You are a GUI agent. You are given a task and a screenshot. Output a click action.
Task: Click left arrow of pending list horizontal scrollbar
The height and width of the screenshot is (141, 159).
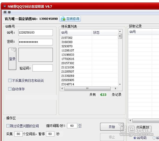click(x=62, y=88)
